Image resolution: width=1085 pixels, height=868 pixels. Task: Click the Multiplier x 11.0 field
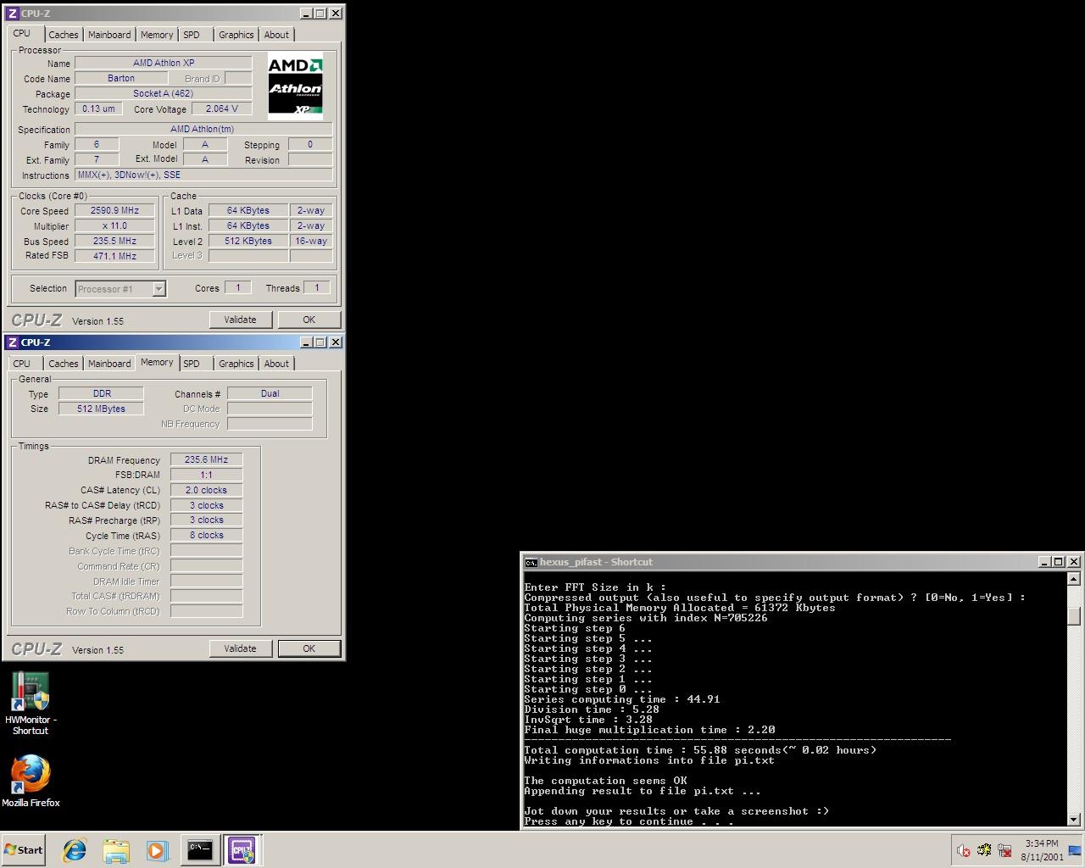pyautogui.click(x=115, y=226)
